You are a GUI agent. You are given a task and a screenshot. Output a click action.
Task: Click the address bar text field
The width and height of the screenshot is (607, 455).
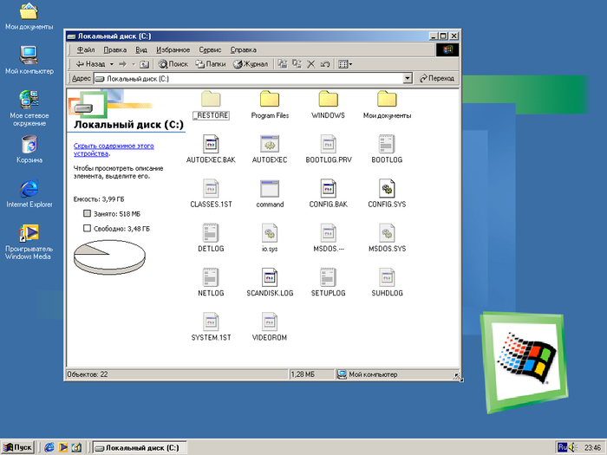coord(251,78)
